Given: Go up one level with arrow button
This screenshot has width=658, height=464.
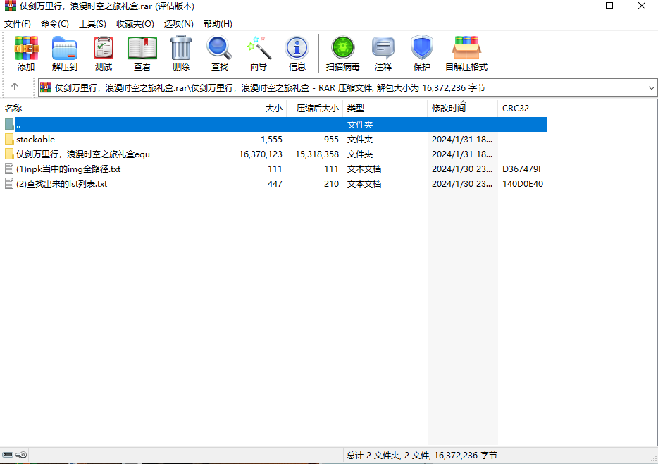Looking at the screenshot, I should (15, 87).
